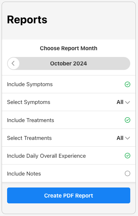Image resolution: width=138 pixels, height=216 pixels.
Task: Enable the Include Notes empty circle
Action: (127, 174)
